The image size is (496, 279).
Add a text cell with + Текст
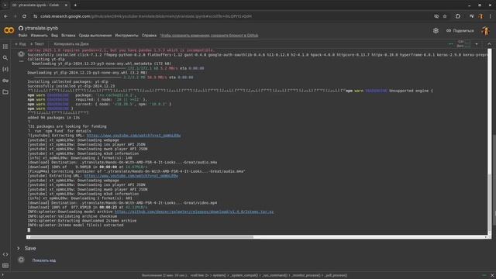(37, 44)
